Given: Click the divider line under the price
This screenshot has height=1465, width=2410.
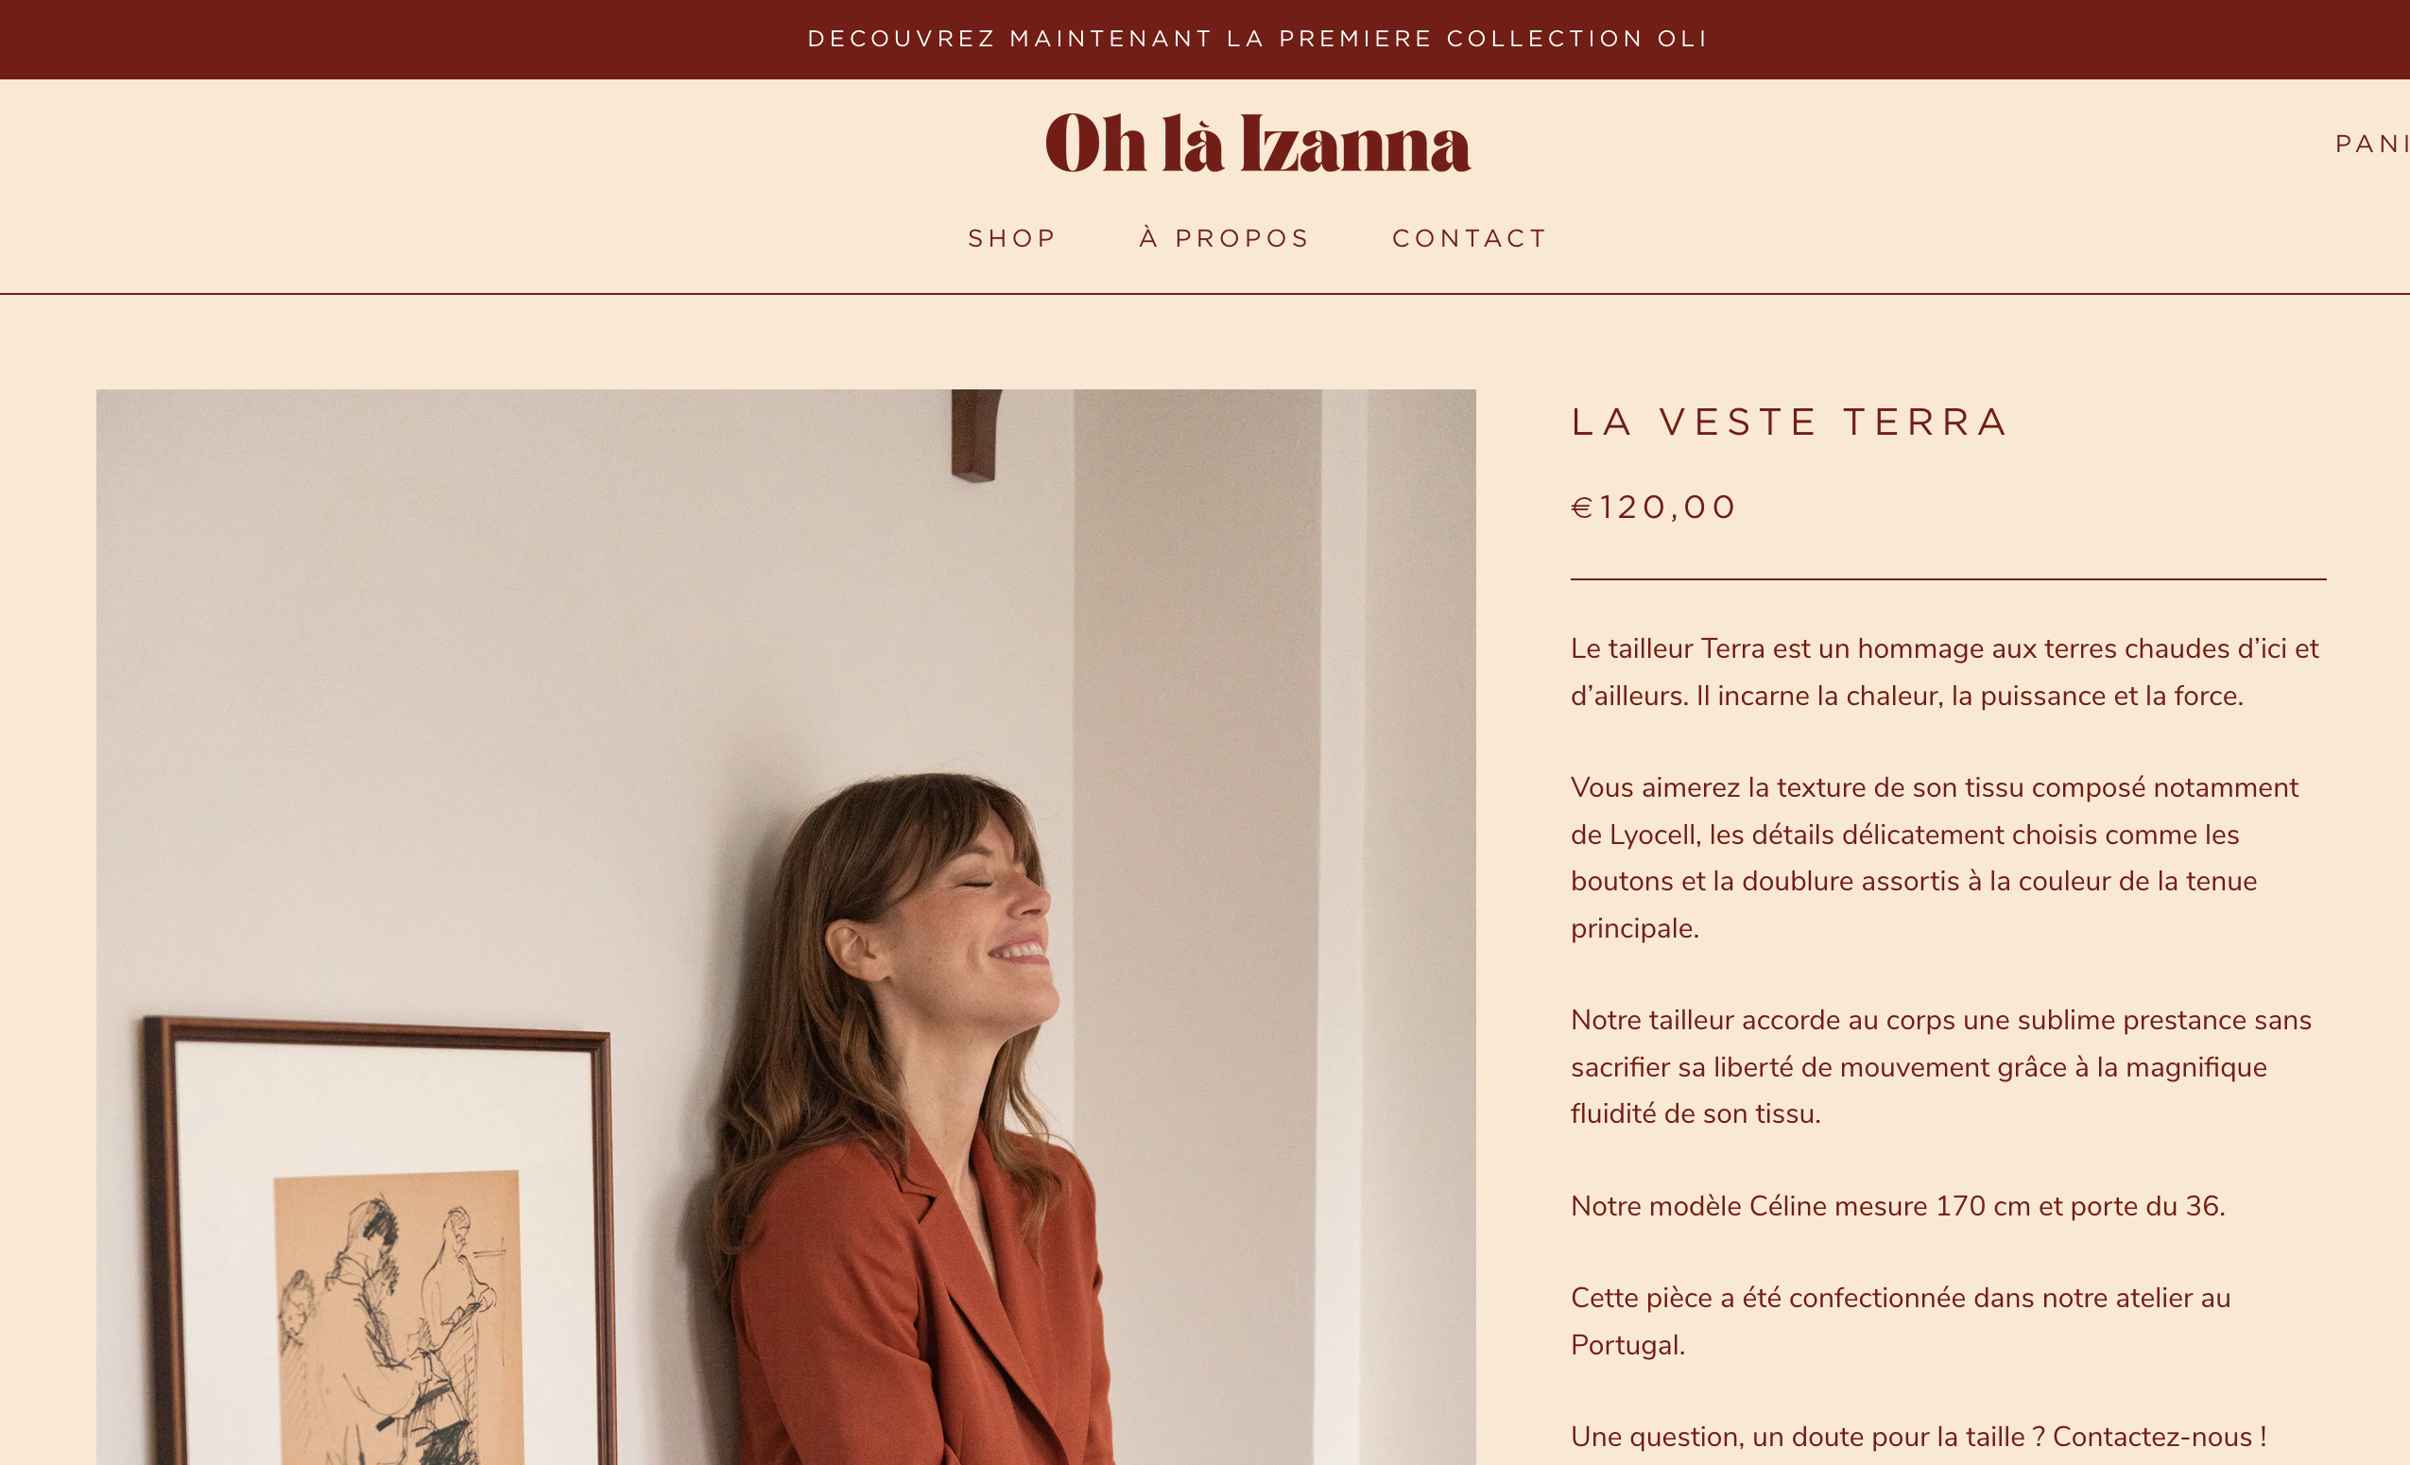Looking at the screenshot, I should click(x=1949, y=579).
